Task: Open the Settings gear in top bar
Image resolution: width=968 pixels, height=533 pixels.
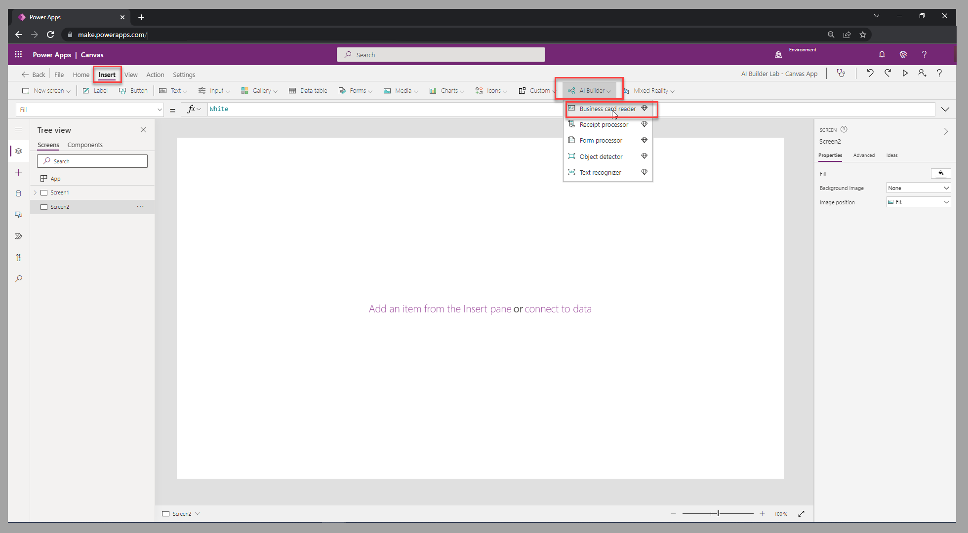Action: point(903,54)
